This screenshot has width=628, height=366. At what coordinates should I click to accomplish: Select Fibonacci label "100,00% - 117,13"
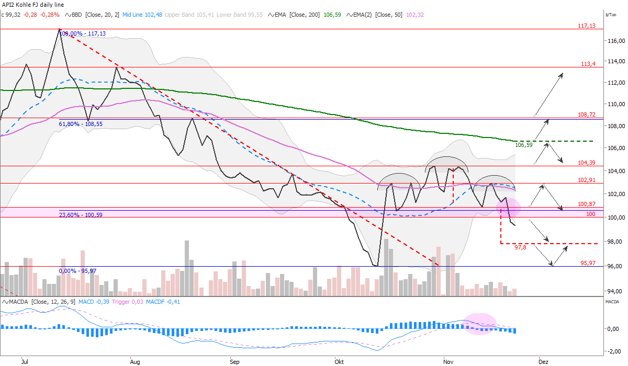83,33
